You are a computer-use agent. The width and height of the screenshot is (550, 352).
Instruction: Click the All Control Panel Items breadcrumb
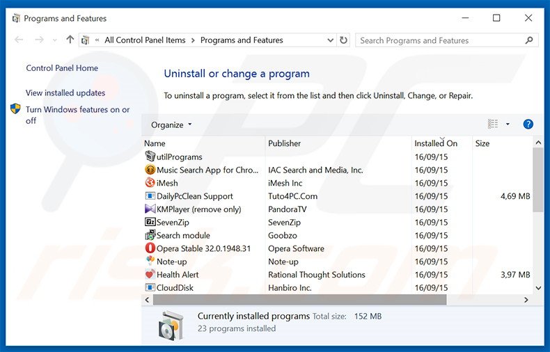[145, 40]
